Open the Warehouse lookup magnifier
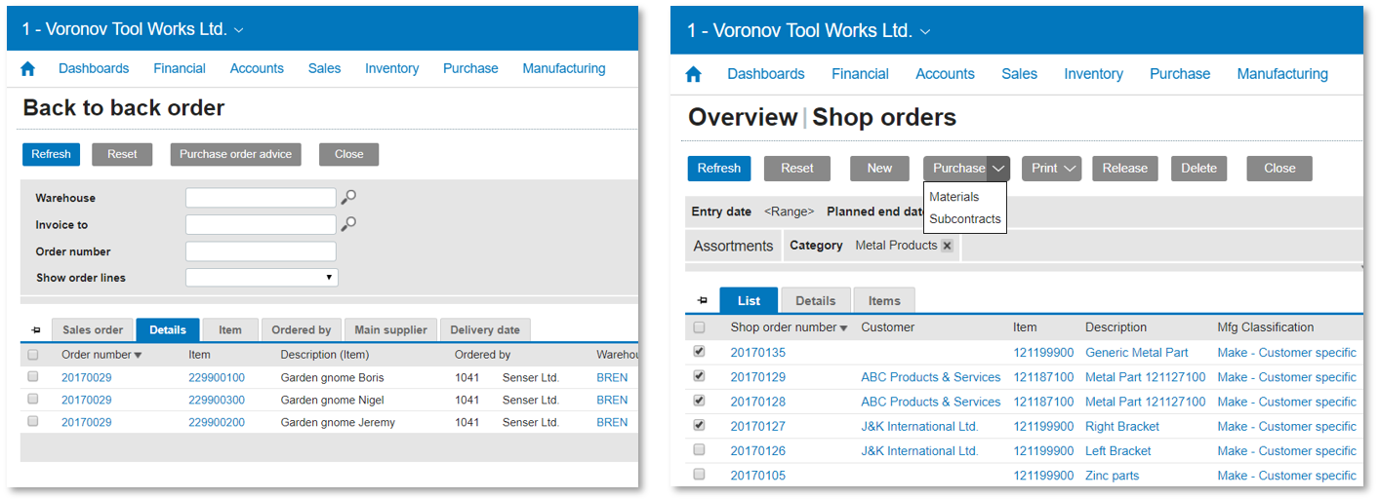 (x=348, y=198)
